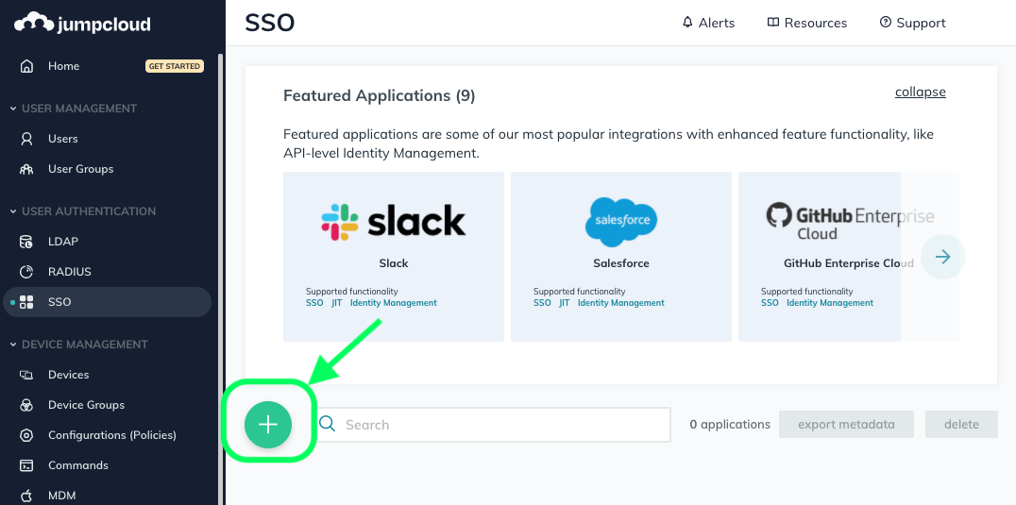Click the Home house icon
Viewport: 1016px width, 505px height.
26,66
